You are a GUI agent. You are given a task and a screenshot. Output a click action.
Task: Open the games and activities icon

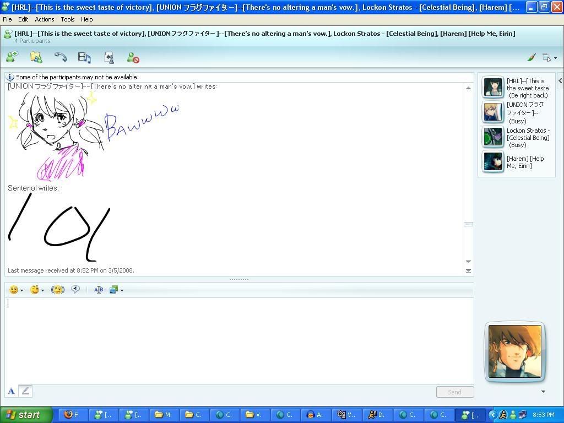(x=109, y=57)
